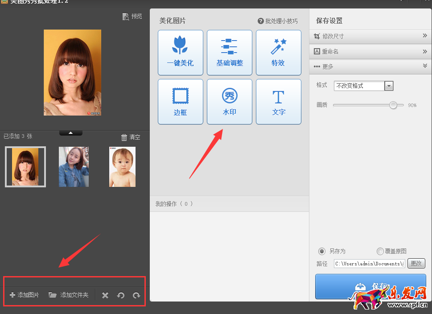Open the 文字 text tool
The image size is (432, 314).
pos(278,101)
